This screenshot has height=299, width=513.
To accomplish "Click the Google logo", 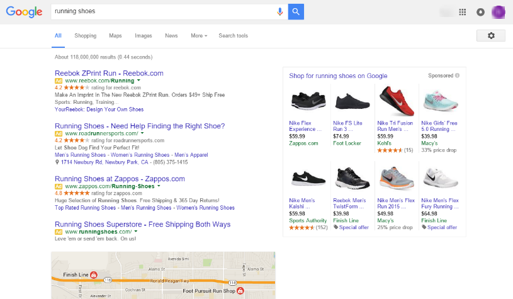I will click(24, 12).
